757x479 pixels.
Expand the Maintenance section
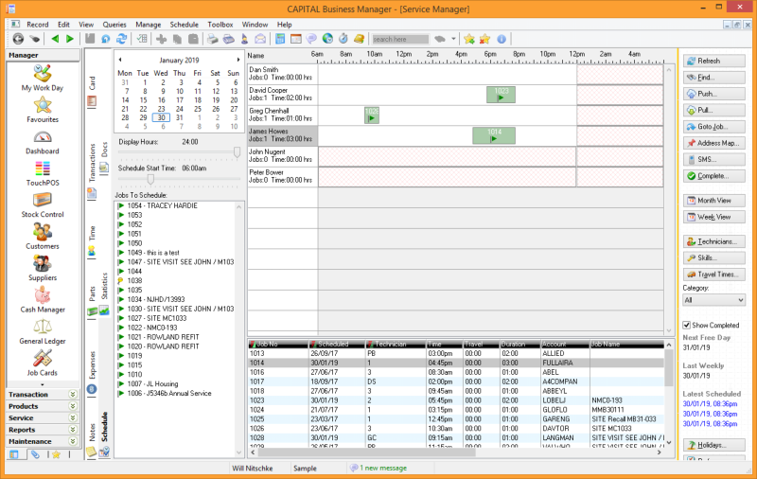(43, 441)
